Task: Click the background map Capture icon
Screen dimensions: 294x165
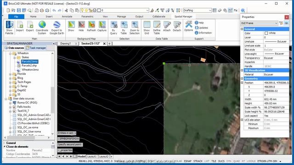Action: [x=102, y=26]
